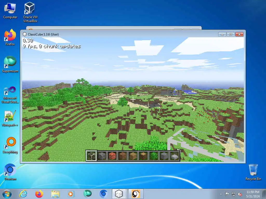This screenshot has height=199, width=266.
Task: Select the Firefox desktop shortcut
Action: 10,37
